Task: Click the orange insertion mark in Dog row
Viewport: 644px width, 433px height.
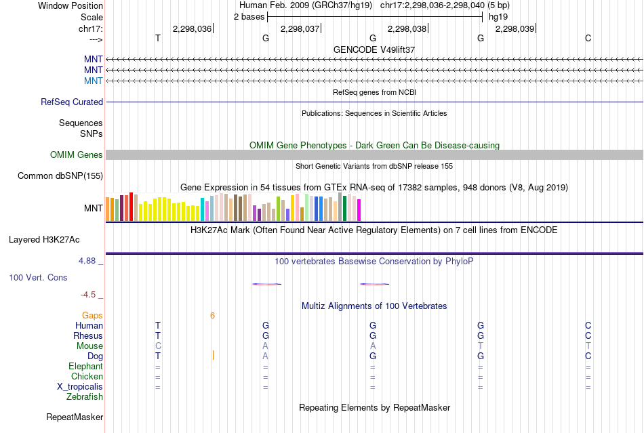Action: click(x=213, y=356)
